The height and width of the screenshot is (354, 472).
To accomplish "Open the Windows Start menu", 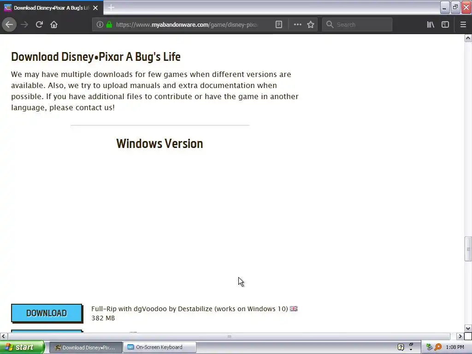I will (x=22, y=347).
